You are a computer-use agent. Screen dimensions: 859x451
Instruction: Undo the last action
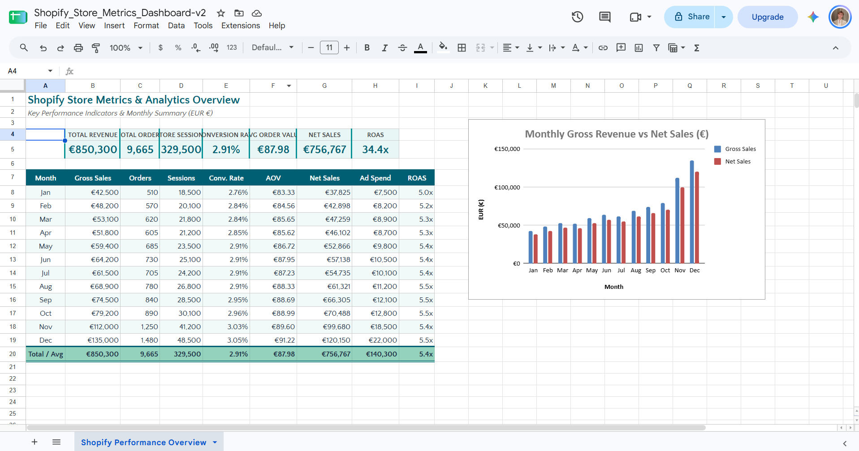pyautogui.click(x=43, y=47)
